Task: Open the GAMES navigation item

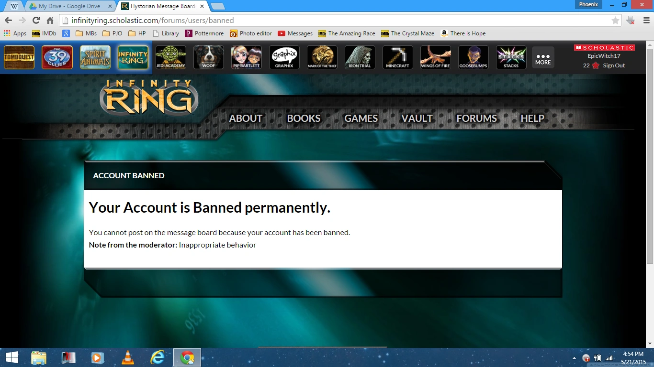Action: point(361,119)
